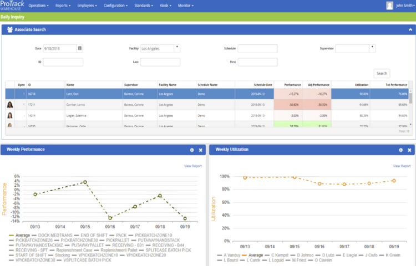
Task: Toggle the Stocking legend series
Action: [59, 255]
